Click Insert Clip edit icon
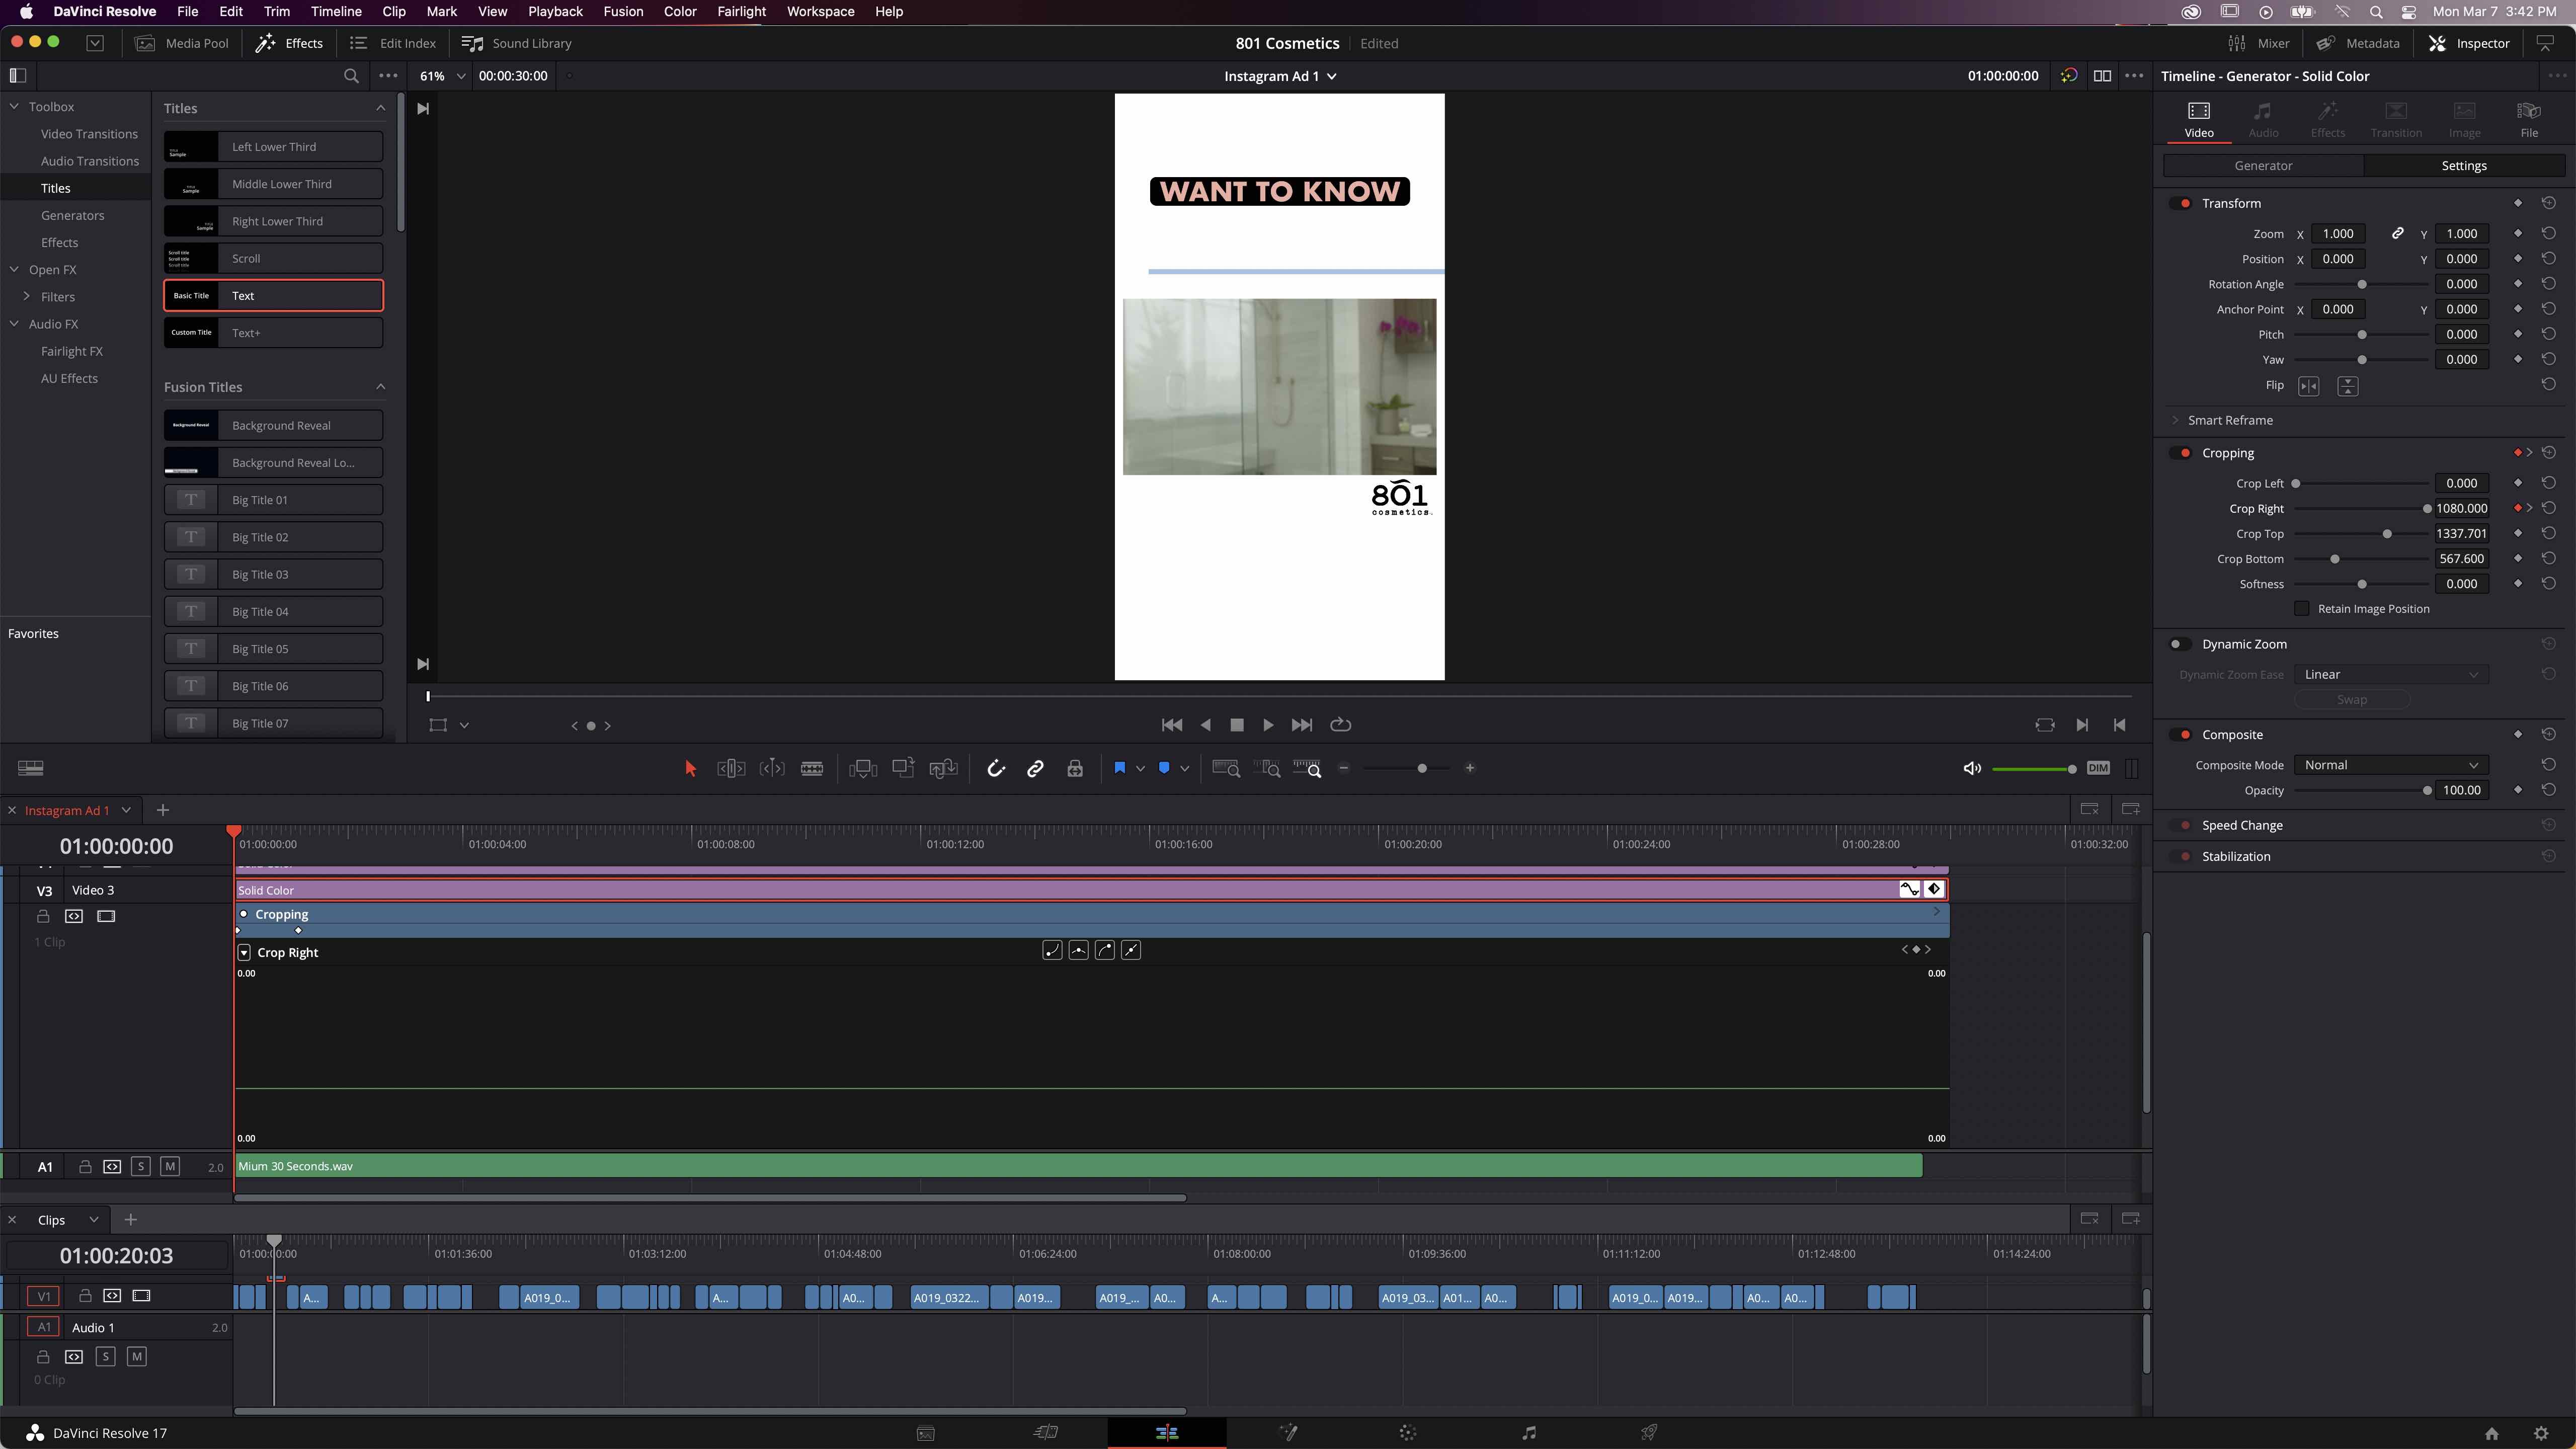The image size is (2576, 1449). 862,768
